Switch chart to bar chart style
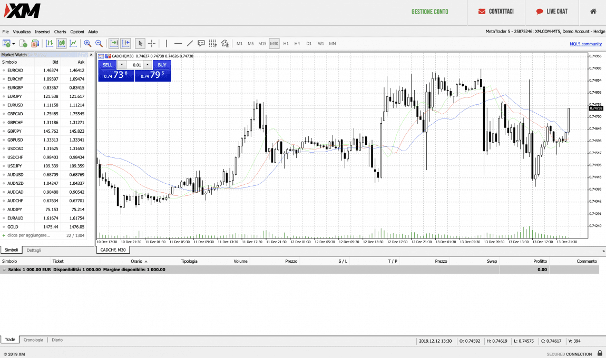The width and height of the screenshot is (606, 358). pos(50,44)
